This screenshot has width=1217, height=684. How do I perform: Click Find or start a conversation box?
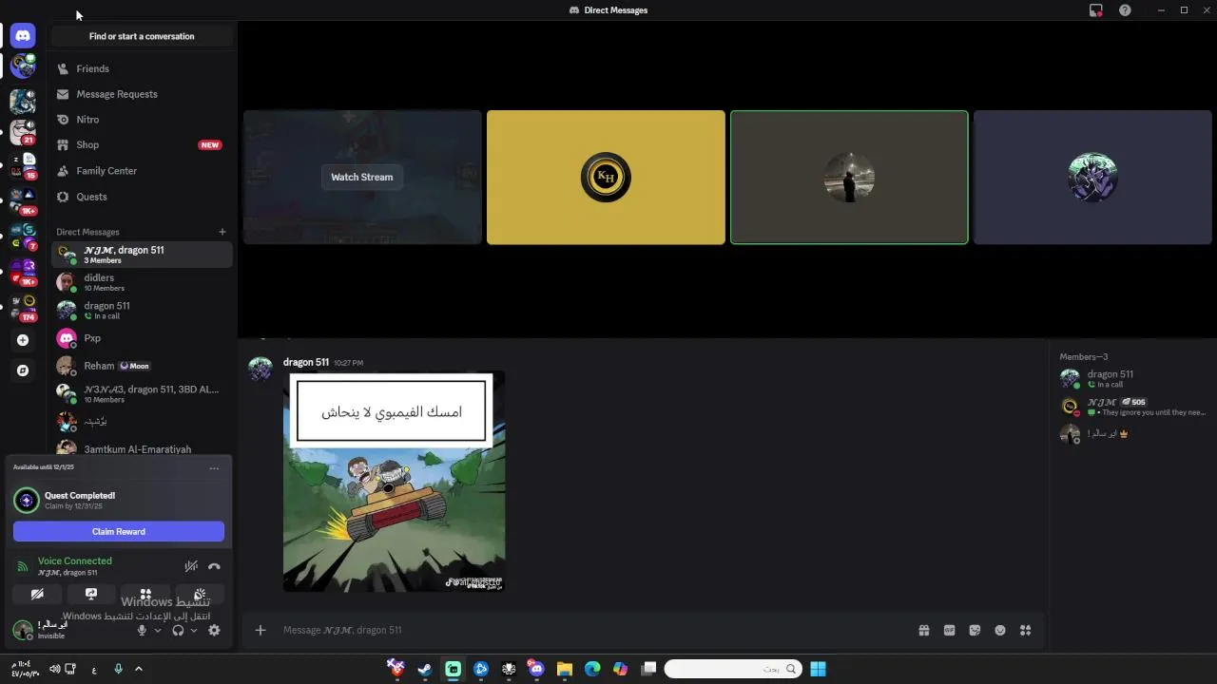pos(142,36)
